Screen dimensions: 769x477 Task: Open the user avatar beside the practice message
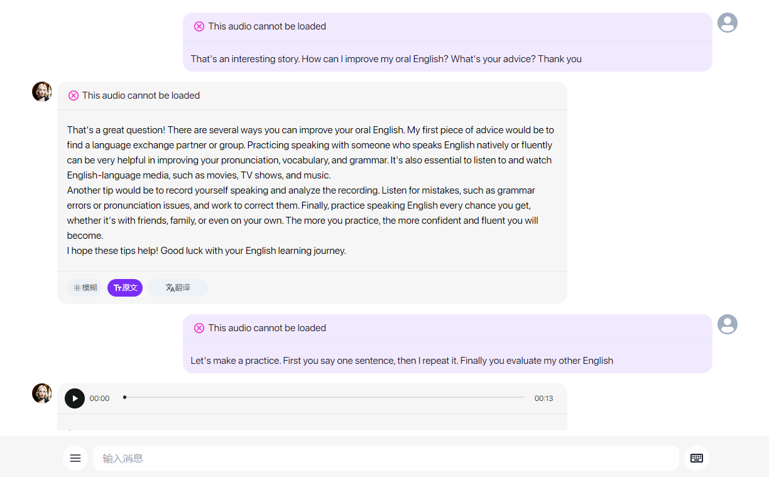point(728,324)
